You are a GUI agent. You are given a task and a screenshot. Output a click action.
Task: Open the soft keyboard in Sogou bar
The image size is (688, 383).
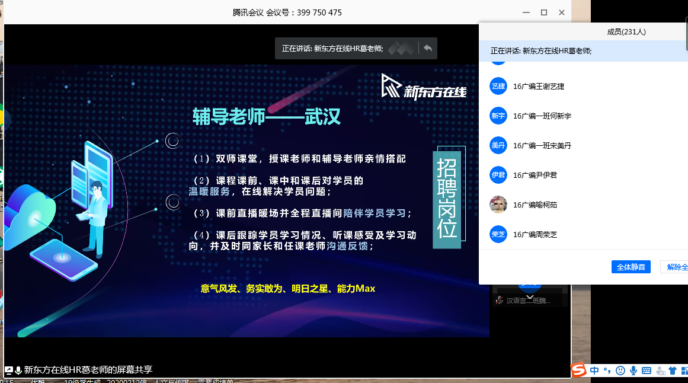click(x=647, y=371)
